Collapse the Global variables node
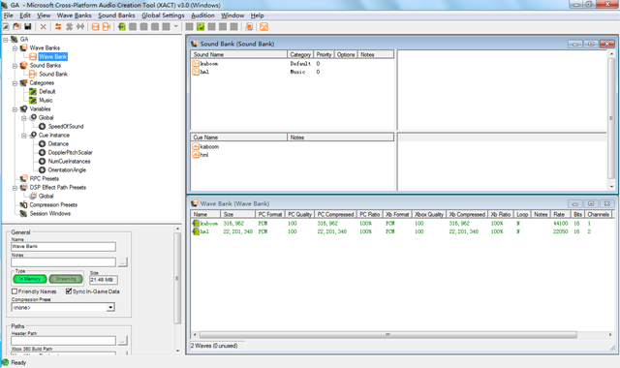The width and height of the screenshot is (620, 368). pos(23,118)
